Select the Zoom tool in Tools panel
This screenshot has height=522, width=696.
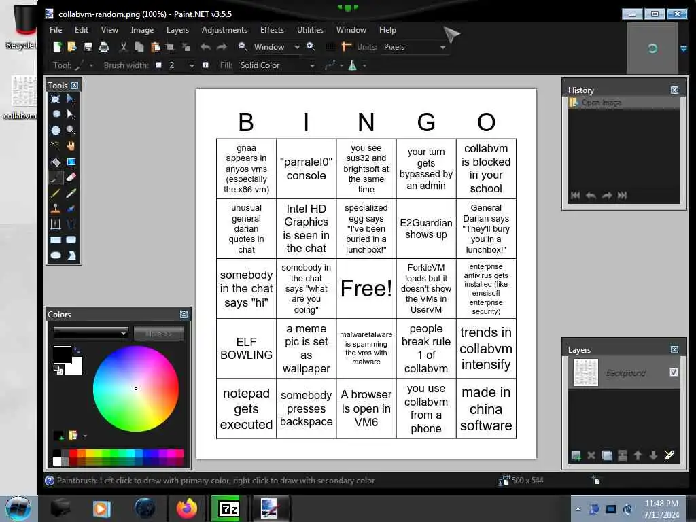pos(71,130)
